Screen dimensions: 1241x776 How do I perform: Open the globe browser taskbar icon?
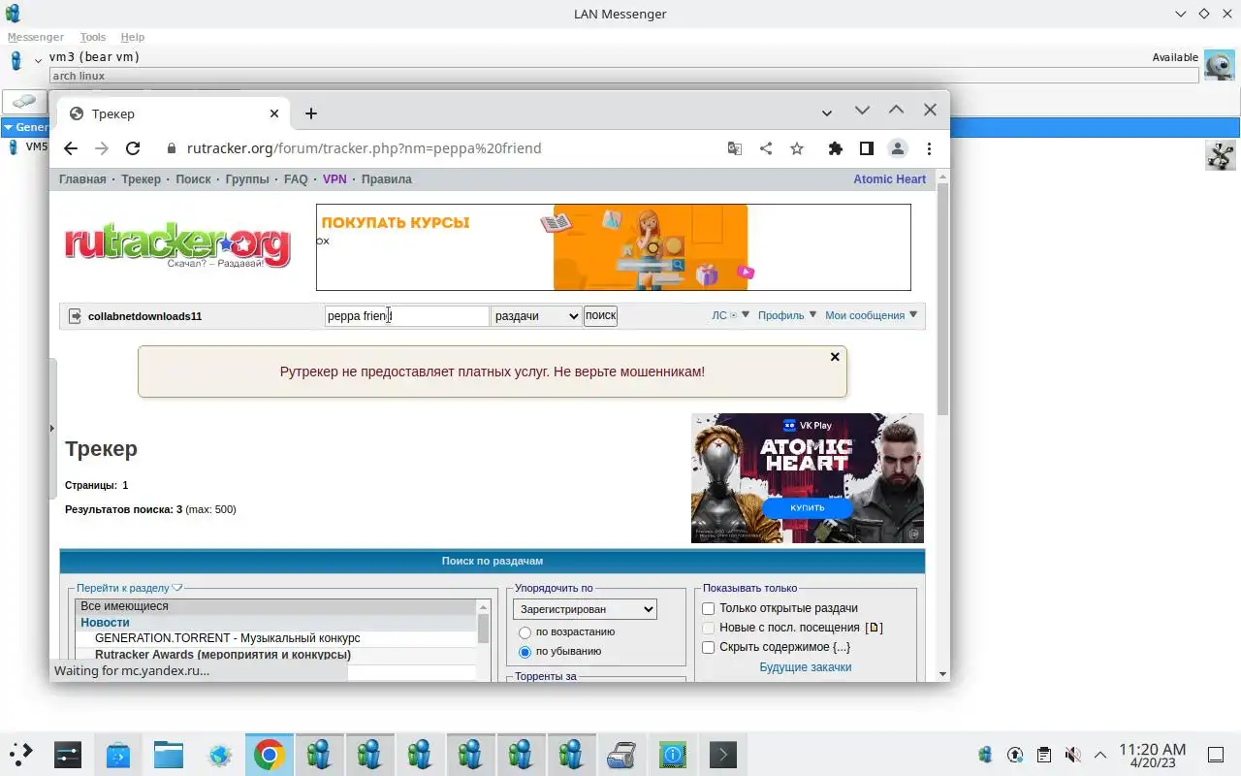[219, 754]
